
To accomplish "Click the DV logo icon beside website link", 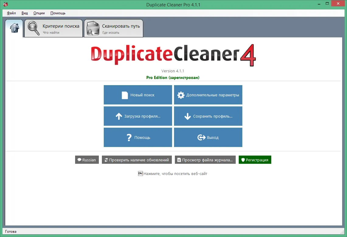I will [140, 173].
